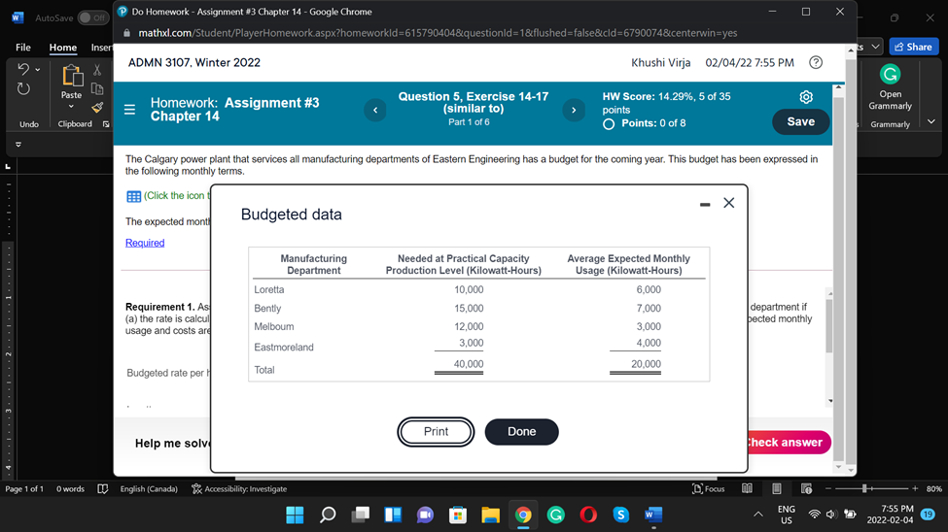Click the Total 40,000 cell

coord(469,364)
